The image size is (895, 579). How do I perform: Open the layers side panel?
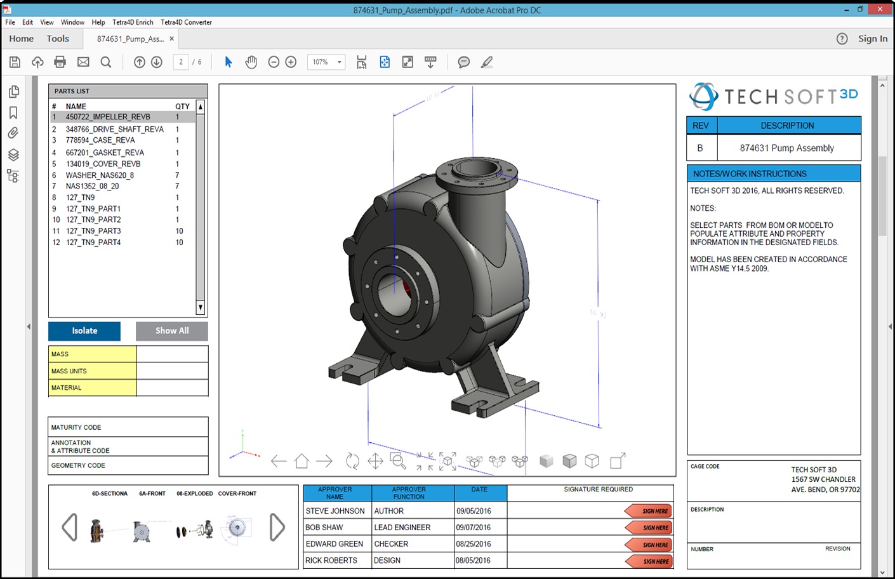[x=13, y=155]
